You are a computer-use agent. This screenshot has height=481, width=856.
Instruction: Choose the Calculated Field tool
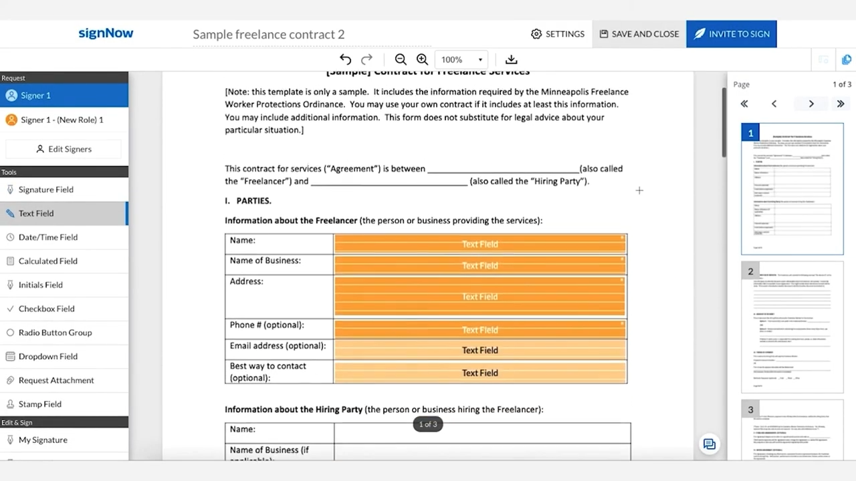pyautogui.click(x=64, y=261)
